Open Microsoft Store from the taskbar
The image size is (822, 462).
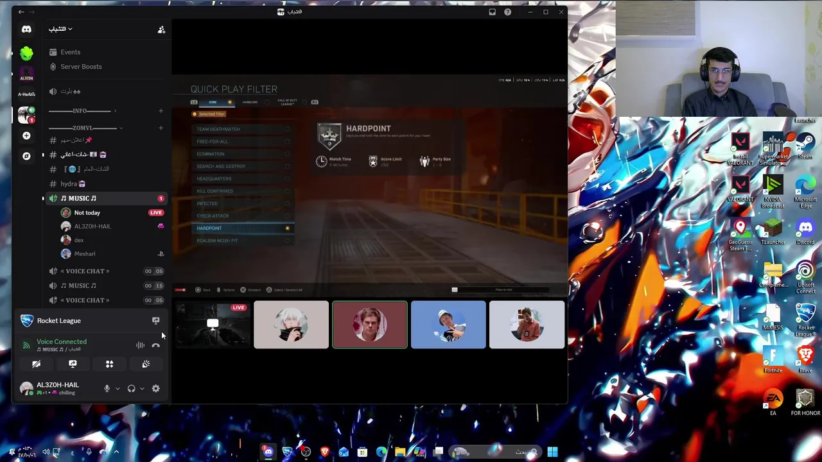(x=362, y=452)
